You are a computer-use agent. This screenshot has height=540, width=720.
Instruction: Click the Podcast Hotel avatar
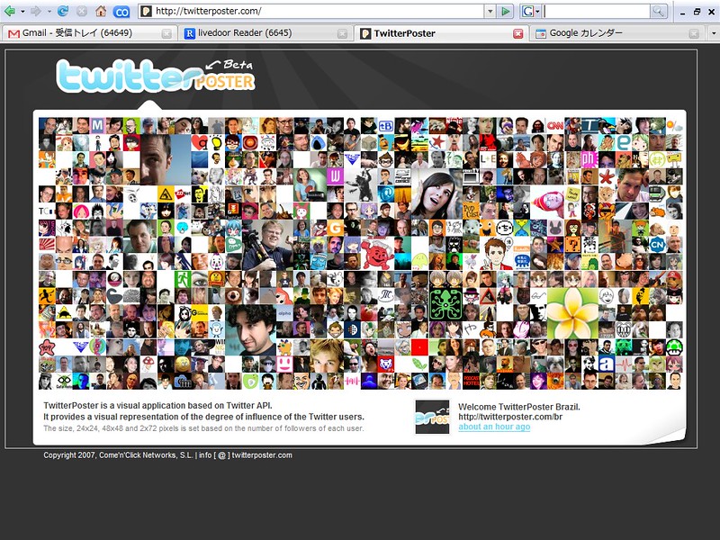tap(471, 381)
